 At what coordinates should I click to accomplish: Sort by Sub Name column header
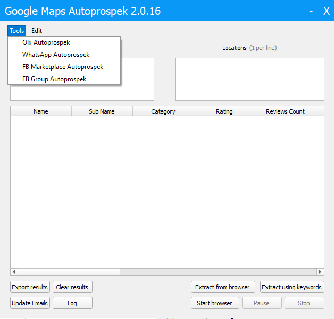point(102,111)
